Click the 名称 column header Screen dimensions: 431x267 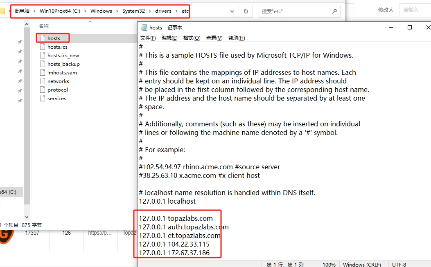click(44, 26)
